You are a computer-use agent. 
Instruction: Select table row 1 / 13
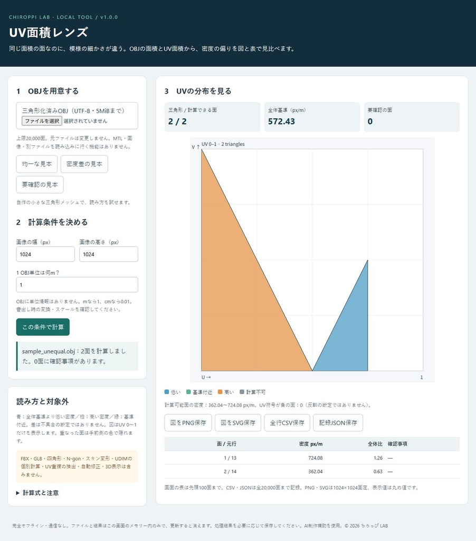[x=312, y=458]
